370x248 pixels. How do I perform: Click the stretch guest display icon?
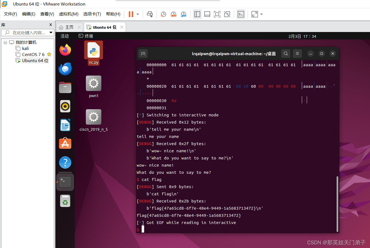pyautogui.click(x=255, y=14)
